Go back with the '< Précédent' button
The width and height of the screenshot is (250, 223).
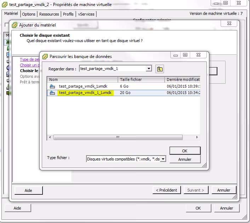pyautogui.click(x=166, y=190)
